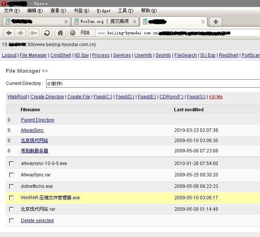Click the Create File link

[x=79, y=97]
